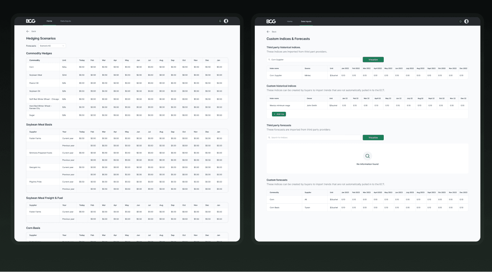This screenshot has height=272, width=492.
Task: Click the Soybean Meal Basis heading
Action: pyautogui.click(x=39, y=124)
